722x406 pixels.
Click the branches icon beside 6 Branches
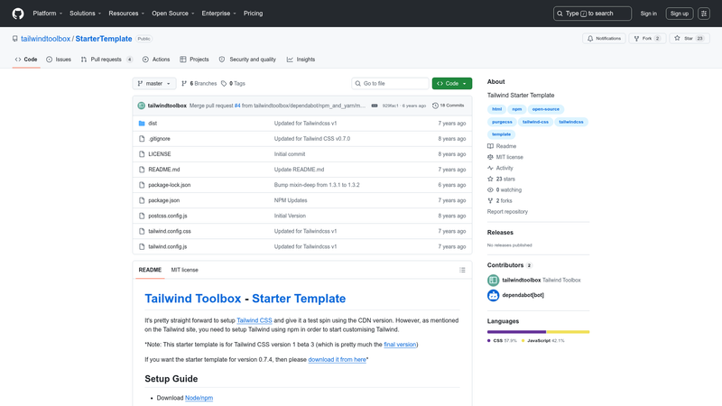(184, 83)
